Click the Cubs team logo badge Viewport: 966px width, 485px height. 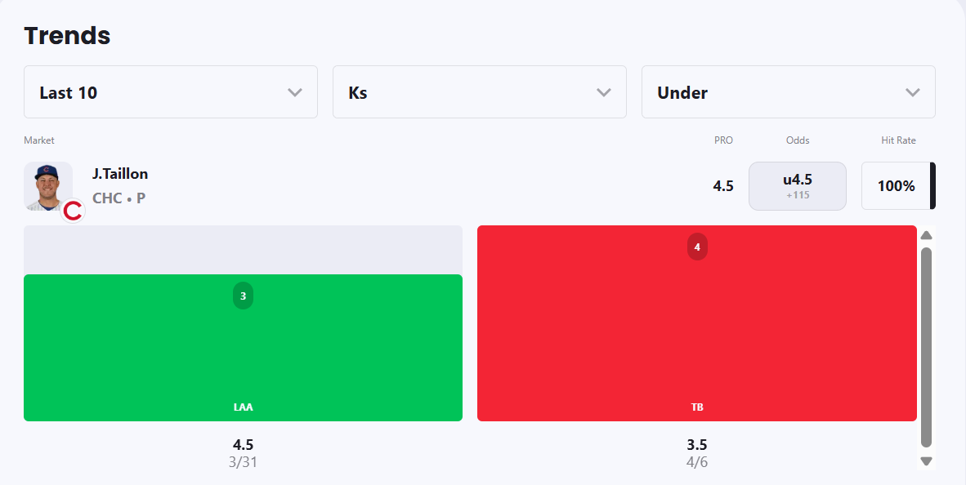(73, 211)
